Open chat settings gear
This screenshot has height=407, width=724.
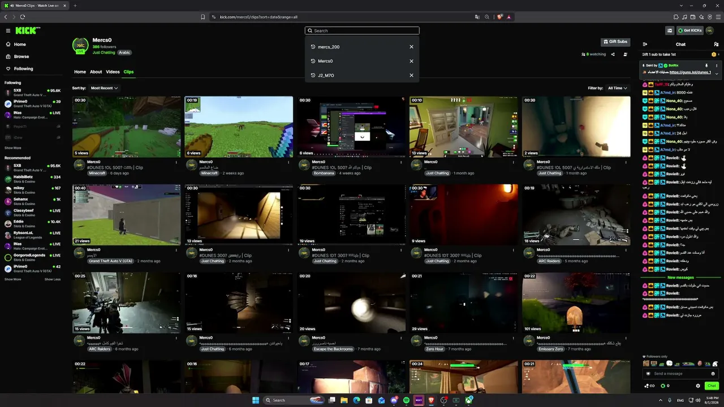click(x=698, y=386)
